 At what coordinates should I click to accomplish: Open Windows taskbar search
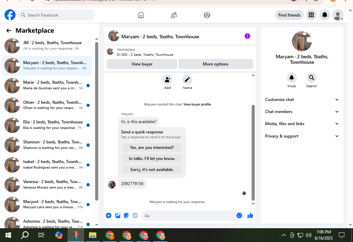point(25,235)
